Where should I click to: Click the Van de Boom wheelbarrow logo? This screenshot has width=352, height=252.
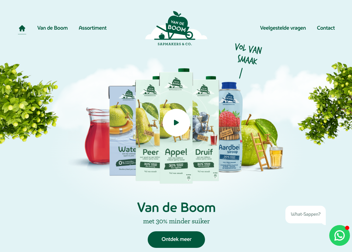click(x=176, y=28)
